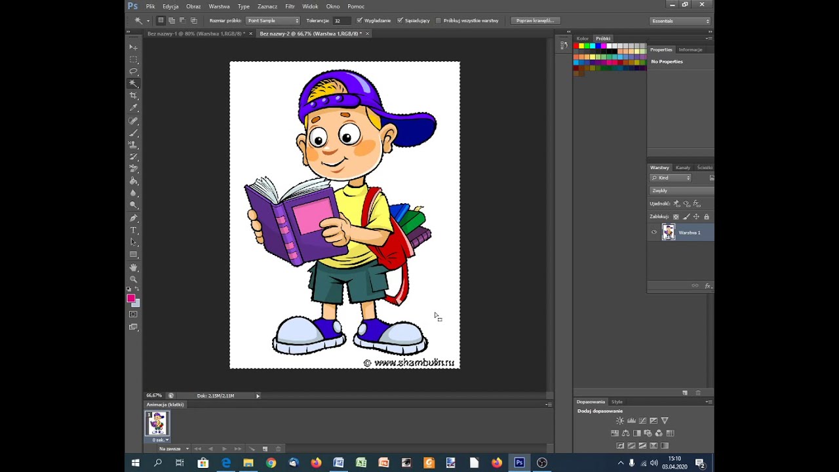The height and width of the screenshot is (472, 839).
Task: Open the Edycja menu
Action: click(170, 7)
